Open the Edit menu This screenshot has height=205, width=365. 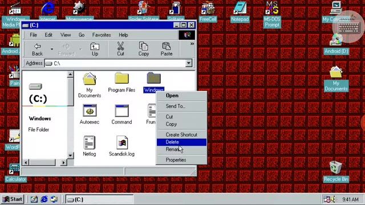[x=48, y=35]
